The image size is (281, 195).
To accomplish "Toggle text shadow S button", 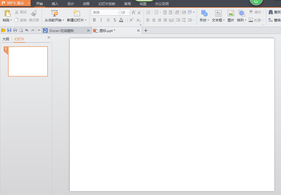I will click(115, 20).
